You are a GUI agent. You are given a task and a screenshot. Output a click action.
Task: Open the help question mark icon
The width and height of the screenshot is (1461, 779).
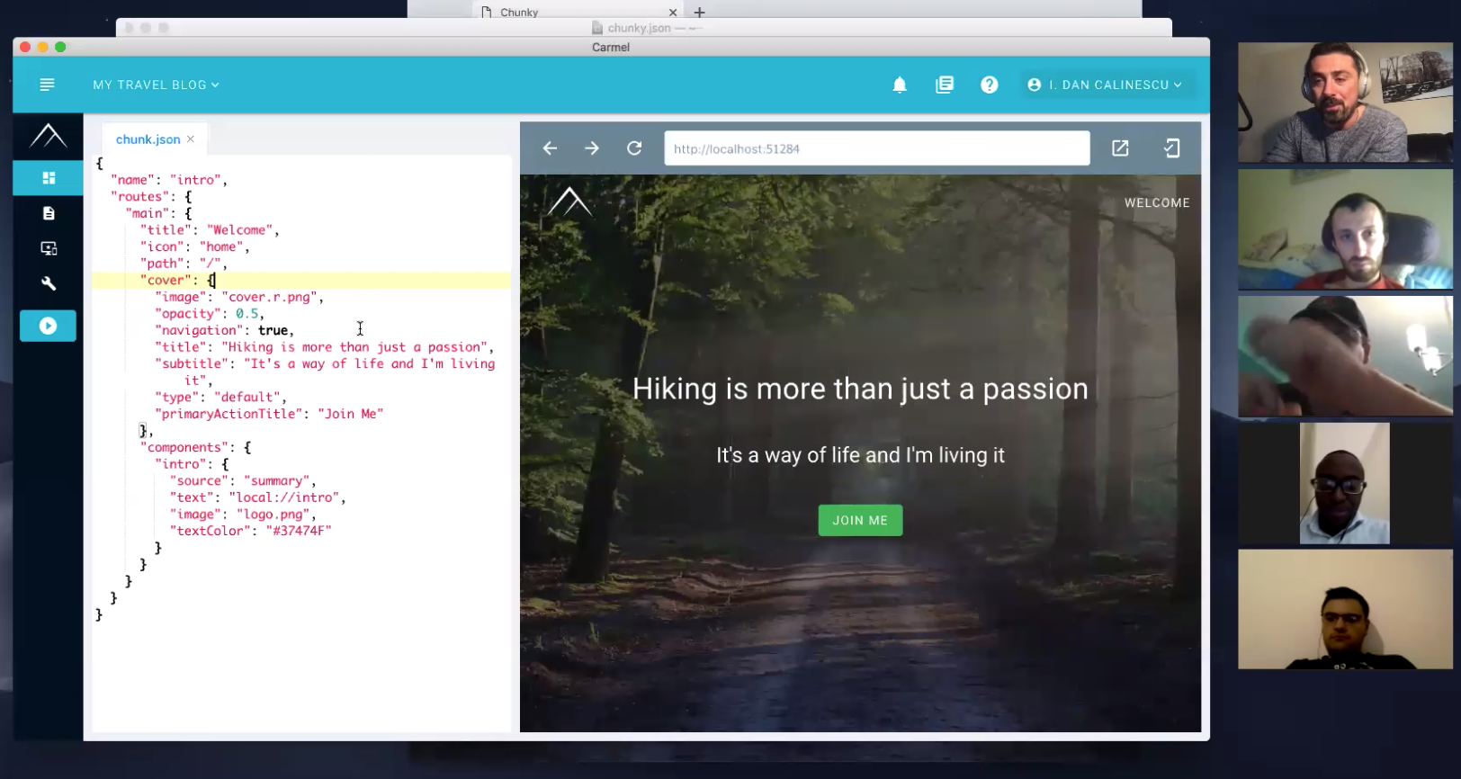click(990, 85)
